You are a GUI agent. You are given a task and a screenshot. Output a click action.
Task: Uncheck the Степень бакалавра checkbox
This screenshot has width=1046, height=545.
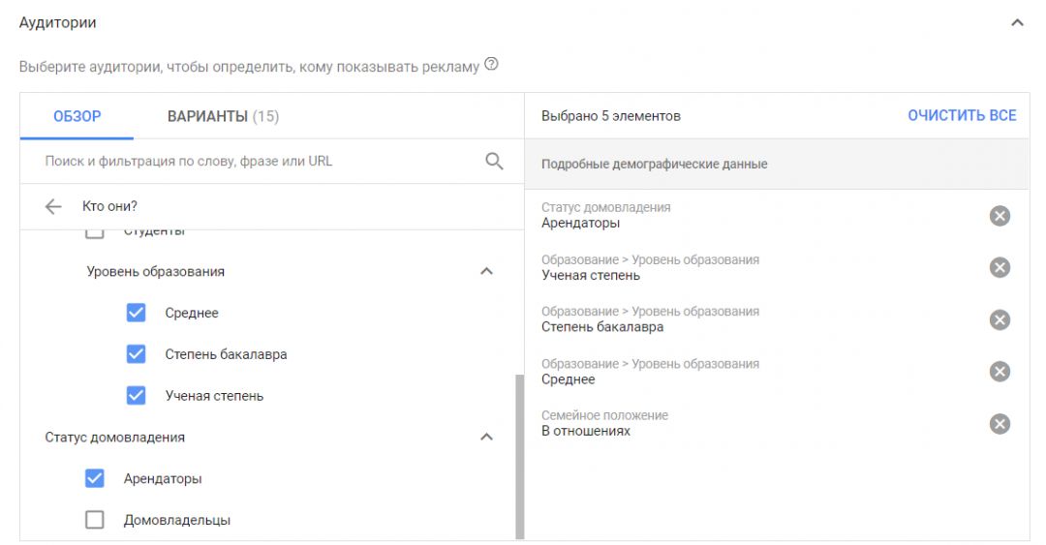(137, 353)
